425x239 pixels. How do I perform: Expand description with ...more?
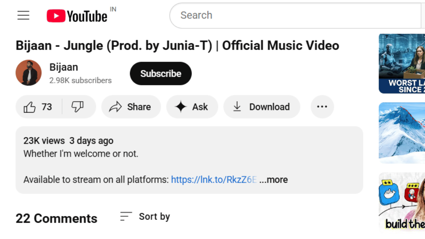pos(273,180)
